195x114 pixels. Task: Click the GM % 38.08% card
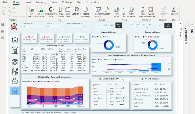[47, 38]
